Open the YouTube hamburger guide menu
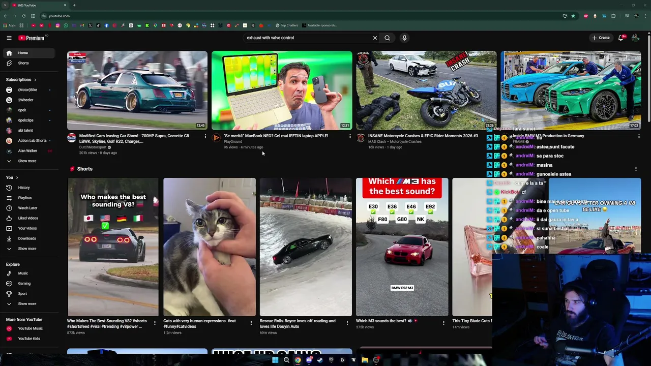Viewport: 651px width, 366px height. tap(9, 38)
